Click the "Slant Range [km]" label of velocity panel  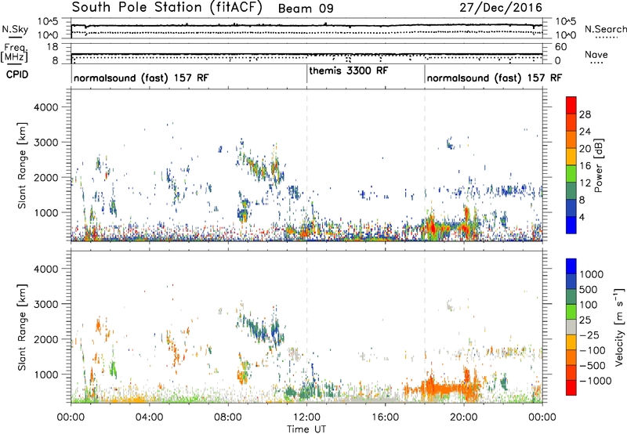tap(23, 327)
